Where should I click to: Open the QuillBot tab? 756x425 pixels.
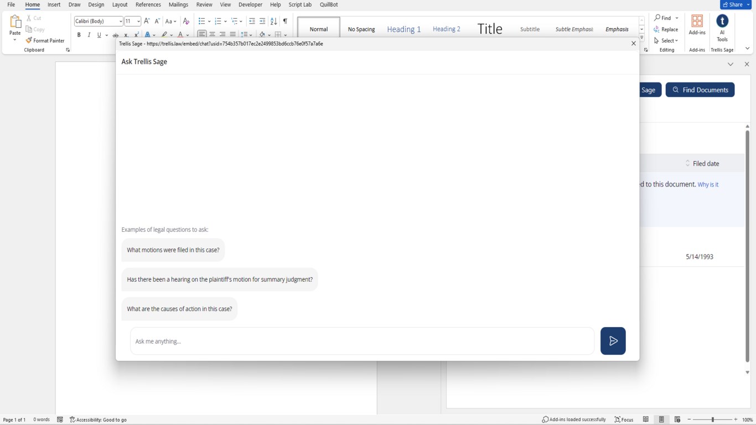point(329,4)
